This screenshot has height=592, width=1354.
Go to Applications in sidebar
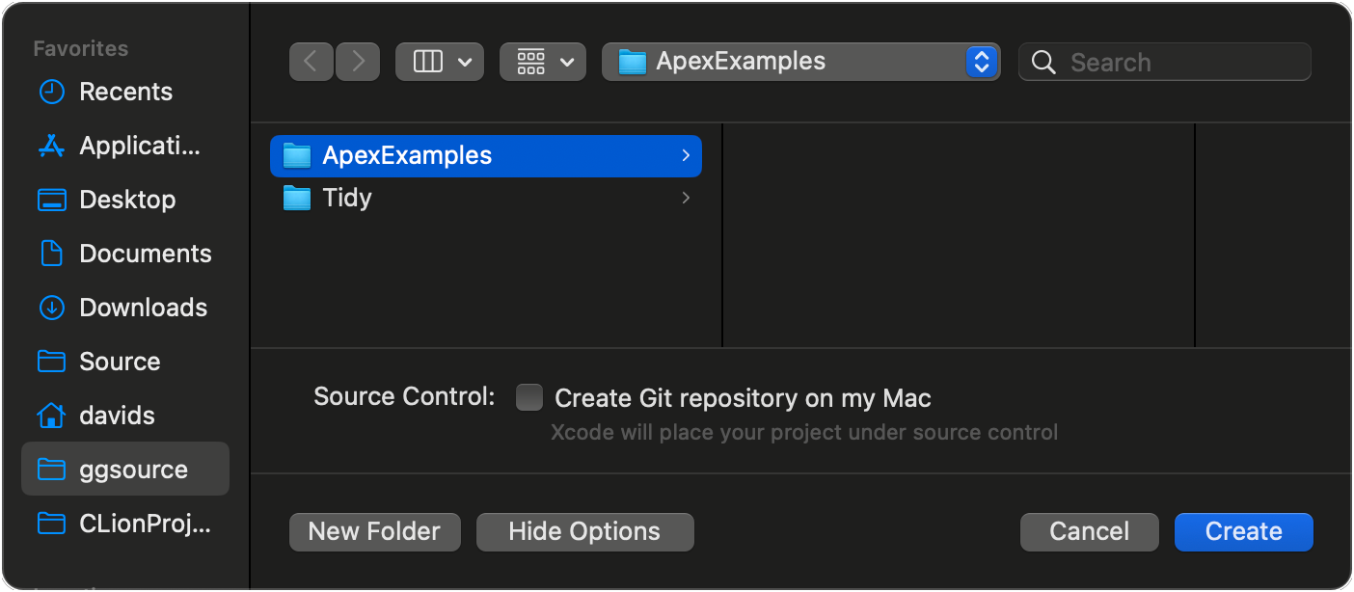pyautogui.click(x=139, y=146)
